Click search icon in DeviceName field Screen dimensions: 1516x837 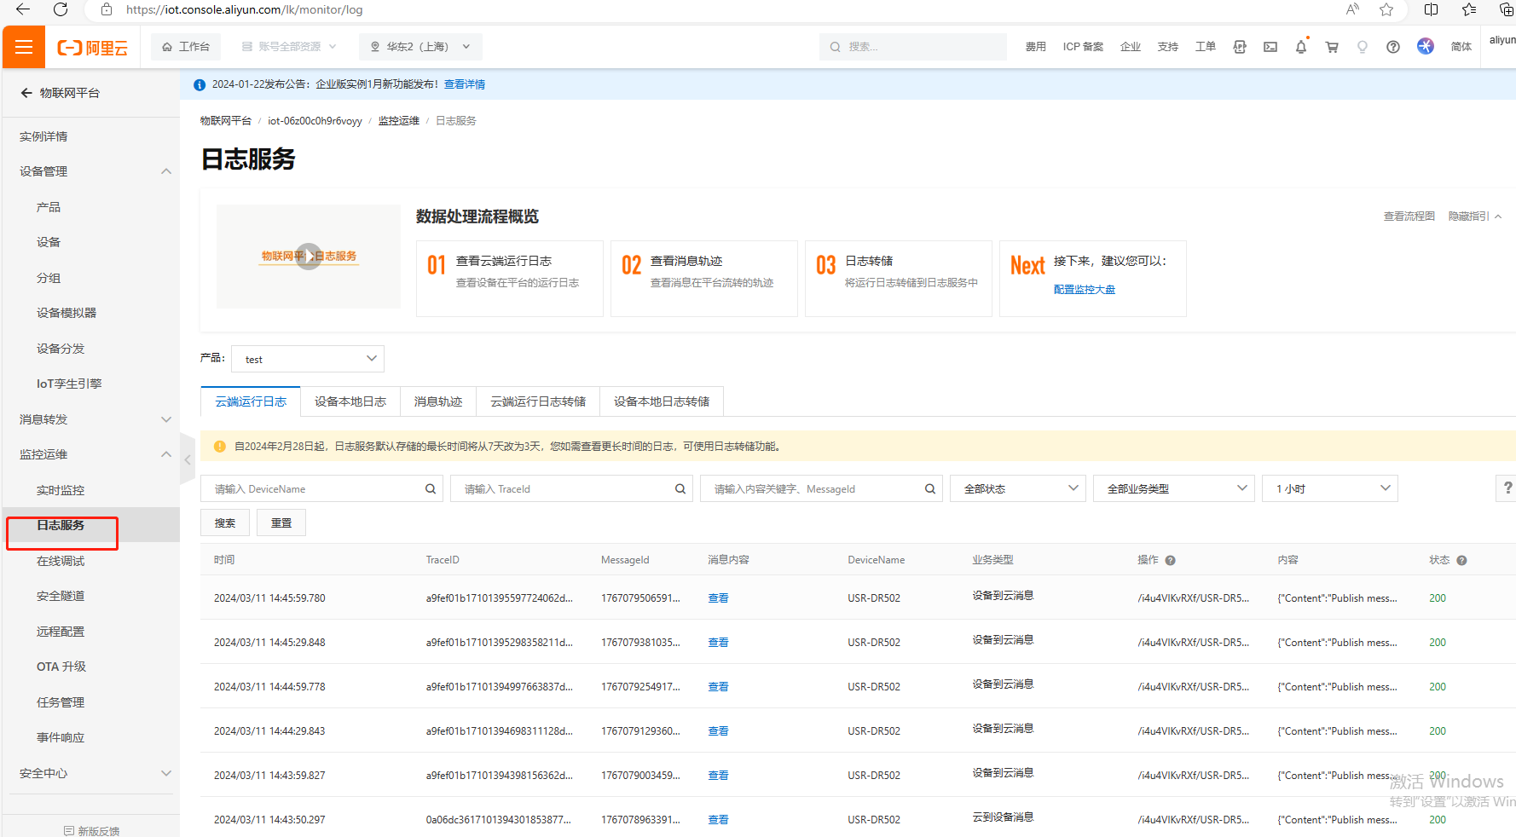[x=431, y=488]
